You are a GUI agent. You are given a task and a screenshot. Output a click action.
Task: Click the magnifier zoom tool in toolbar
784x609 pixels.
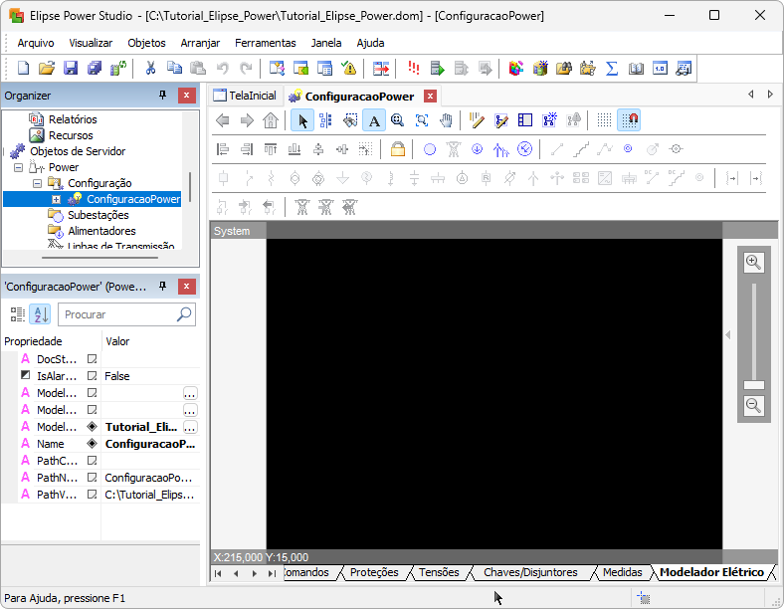click(398, 120)
